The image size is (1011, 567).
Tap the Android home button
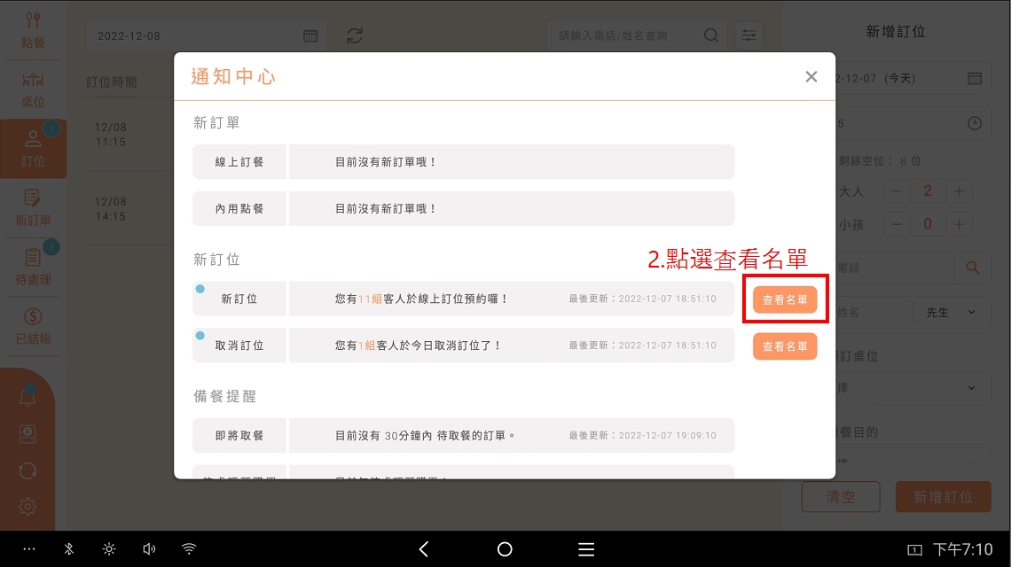[505, 549]
